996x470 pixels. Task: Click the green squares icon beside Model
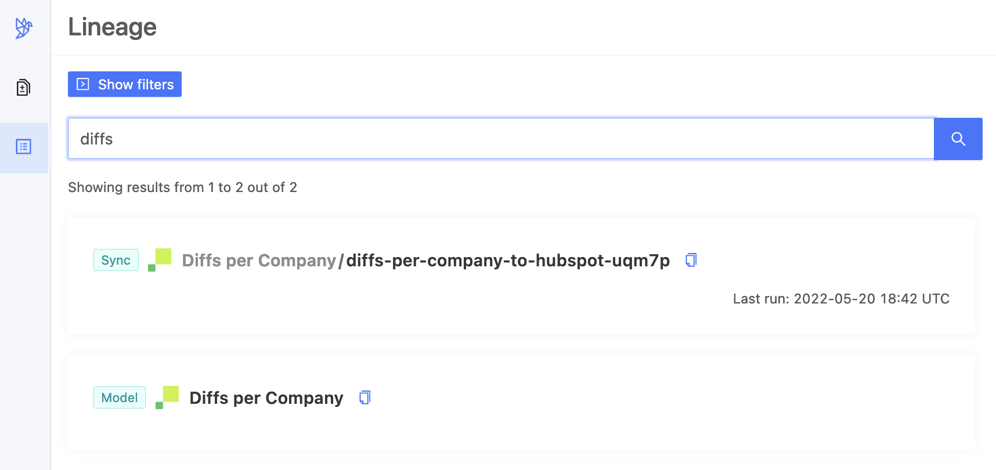point(167,397)
